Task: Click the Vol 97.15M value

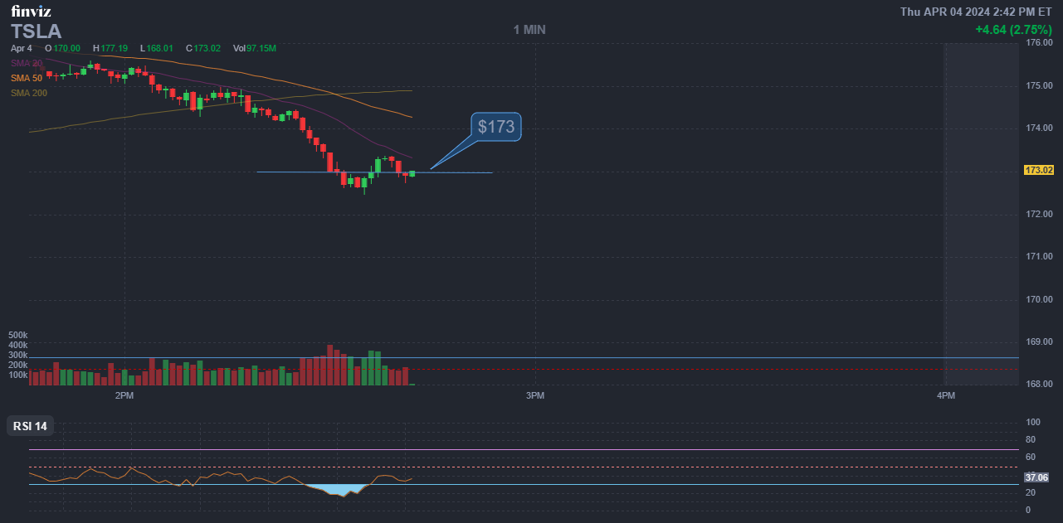Action: pyautogui.click(x=255, y=49)
